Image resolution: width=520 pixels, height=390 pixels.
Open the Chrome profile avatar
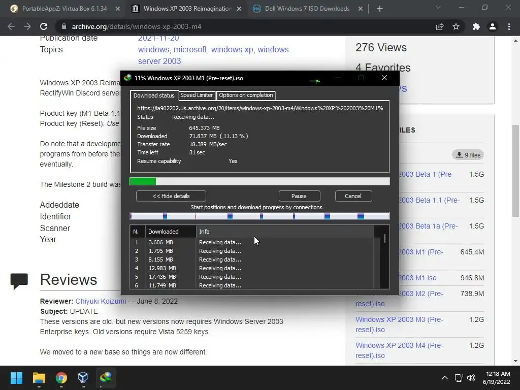493,26
